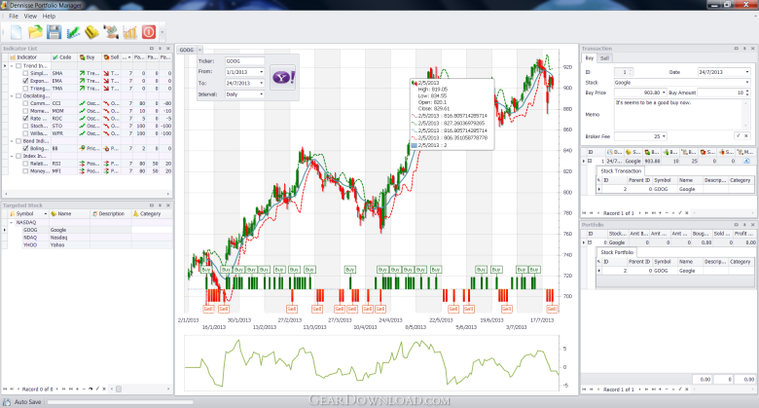The height and width of the screenshot is (408, 759).
Task: Collapse the Oscillating indicators group
Action: pos(12,96)
